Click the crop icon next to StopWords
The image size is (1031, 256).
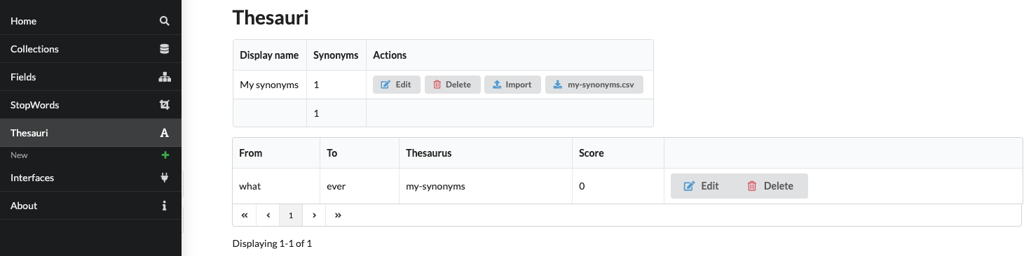(165, 105)
